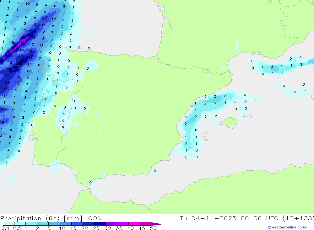
Task: Click the '0.1' legend scale label
Action: click(5, 228)
